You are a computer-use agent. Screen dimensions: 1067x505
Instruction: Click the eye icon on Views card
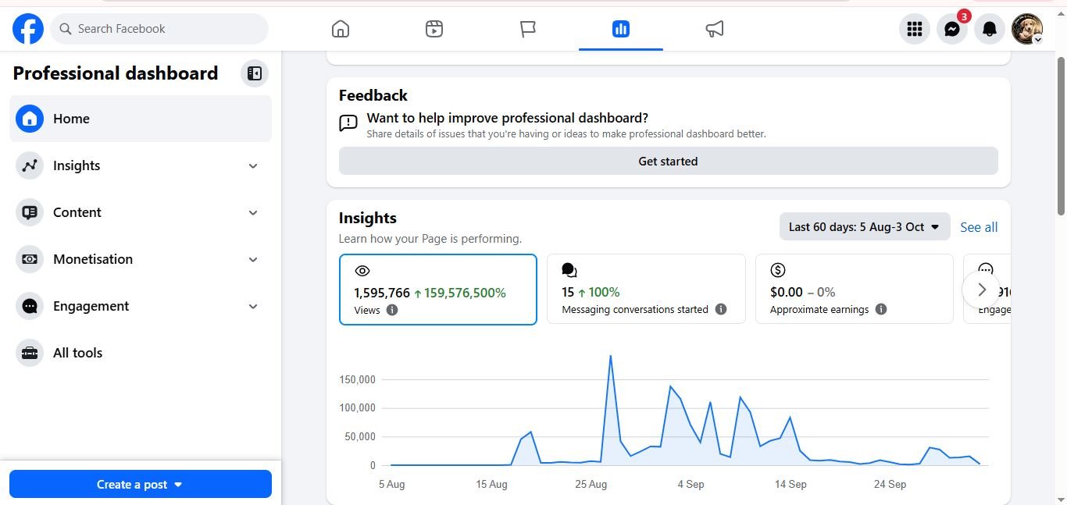pyautogui.click(x=362, y=271)
